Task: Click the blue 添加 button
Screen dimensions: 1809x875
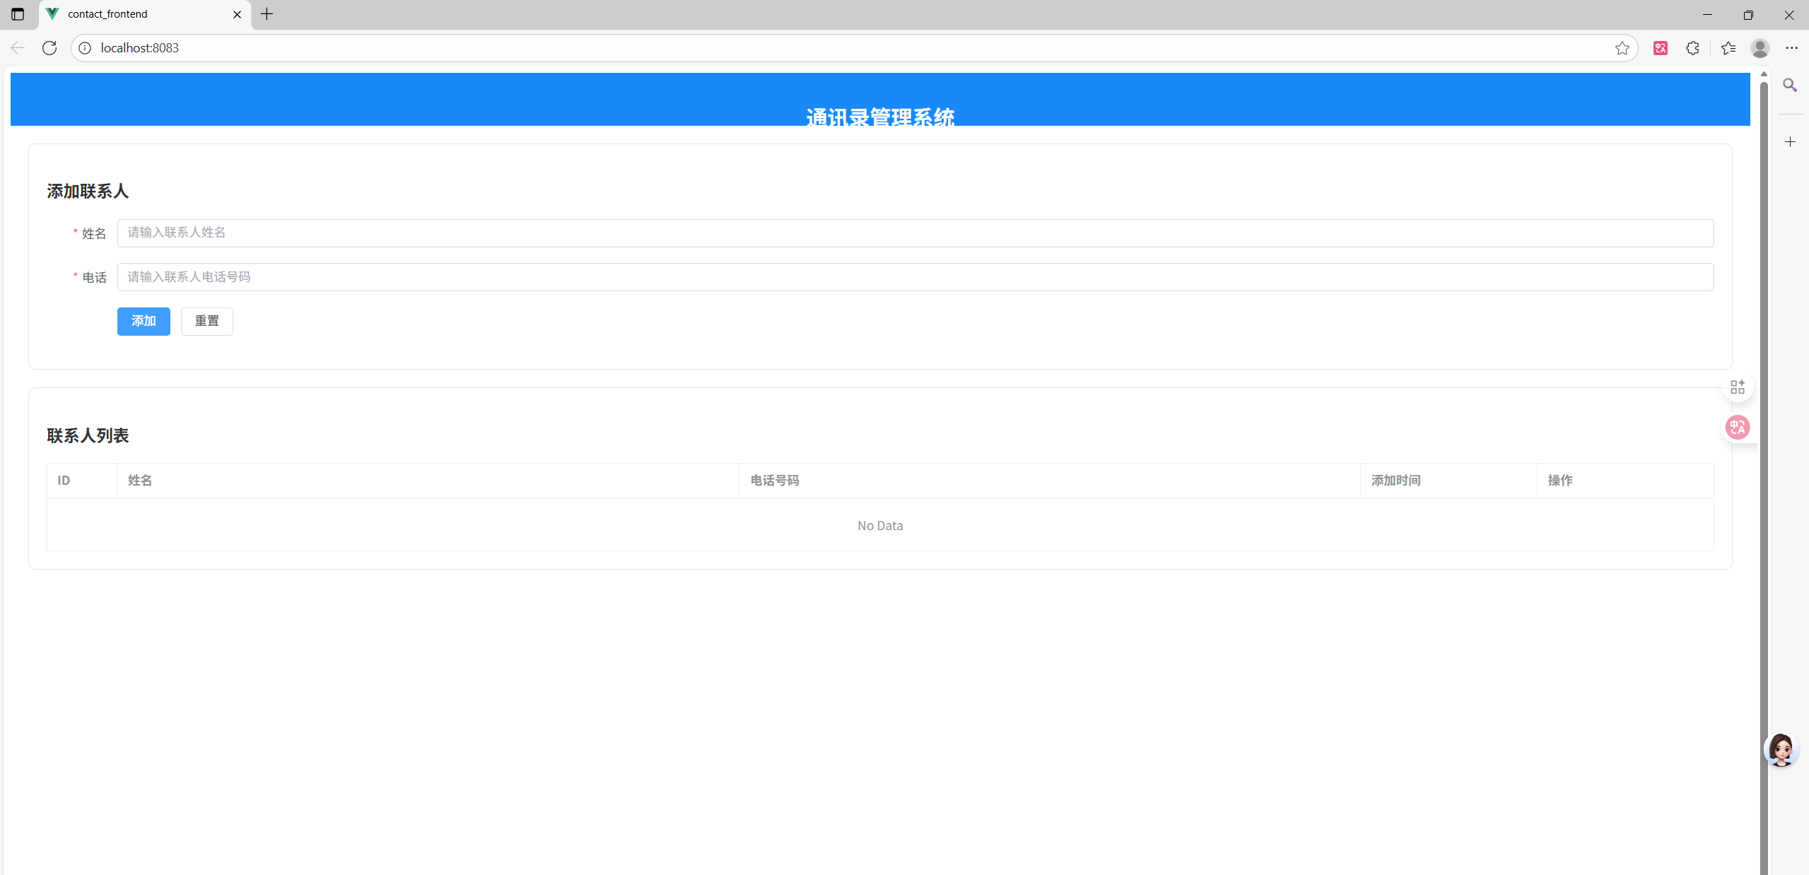Action: point(144,321)
